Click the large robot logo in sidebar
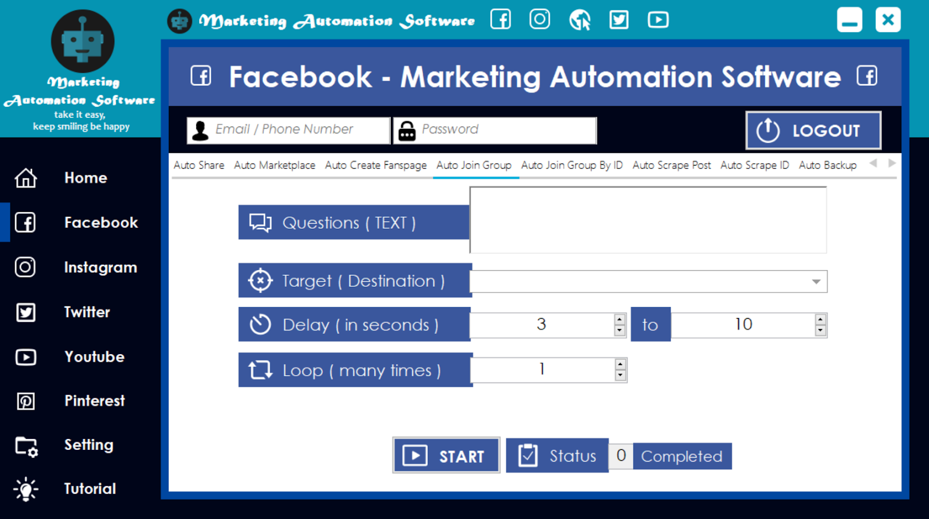929x519 pixels. (82, 41)
